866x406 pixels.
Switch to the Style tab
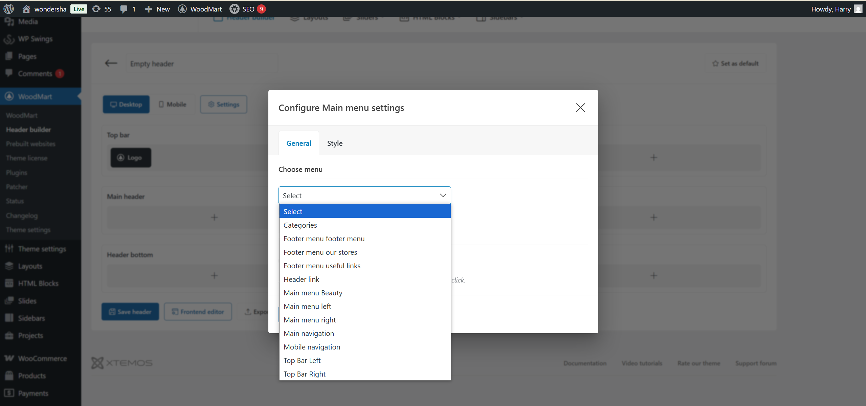coord(335,143)
